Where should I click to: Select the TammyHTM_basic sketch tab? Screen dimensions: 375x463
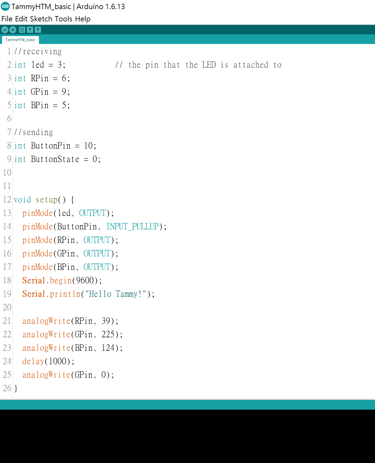pos(20,40)
